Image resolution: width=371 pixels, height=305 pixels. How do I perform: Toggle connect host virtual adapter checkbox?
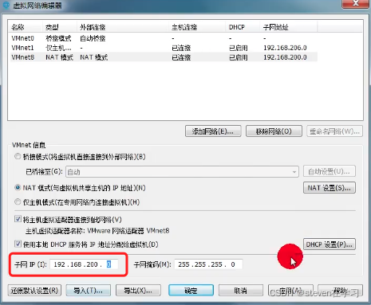pyautogui.click(x=18, y=219)
